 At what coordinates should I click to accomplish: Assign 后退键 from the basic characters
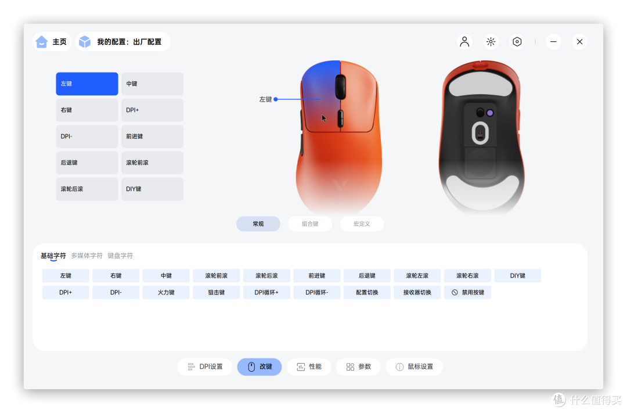367,276
